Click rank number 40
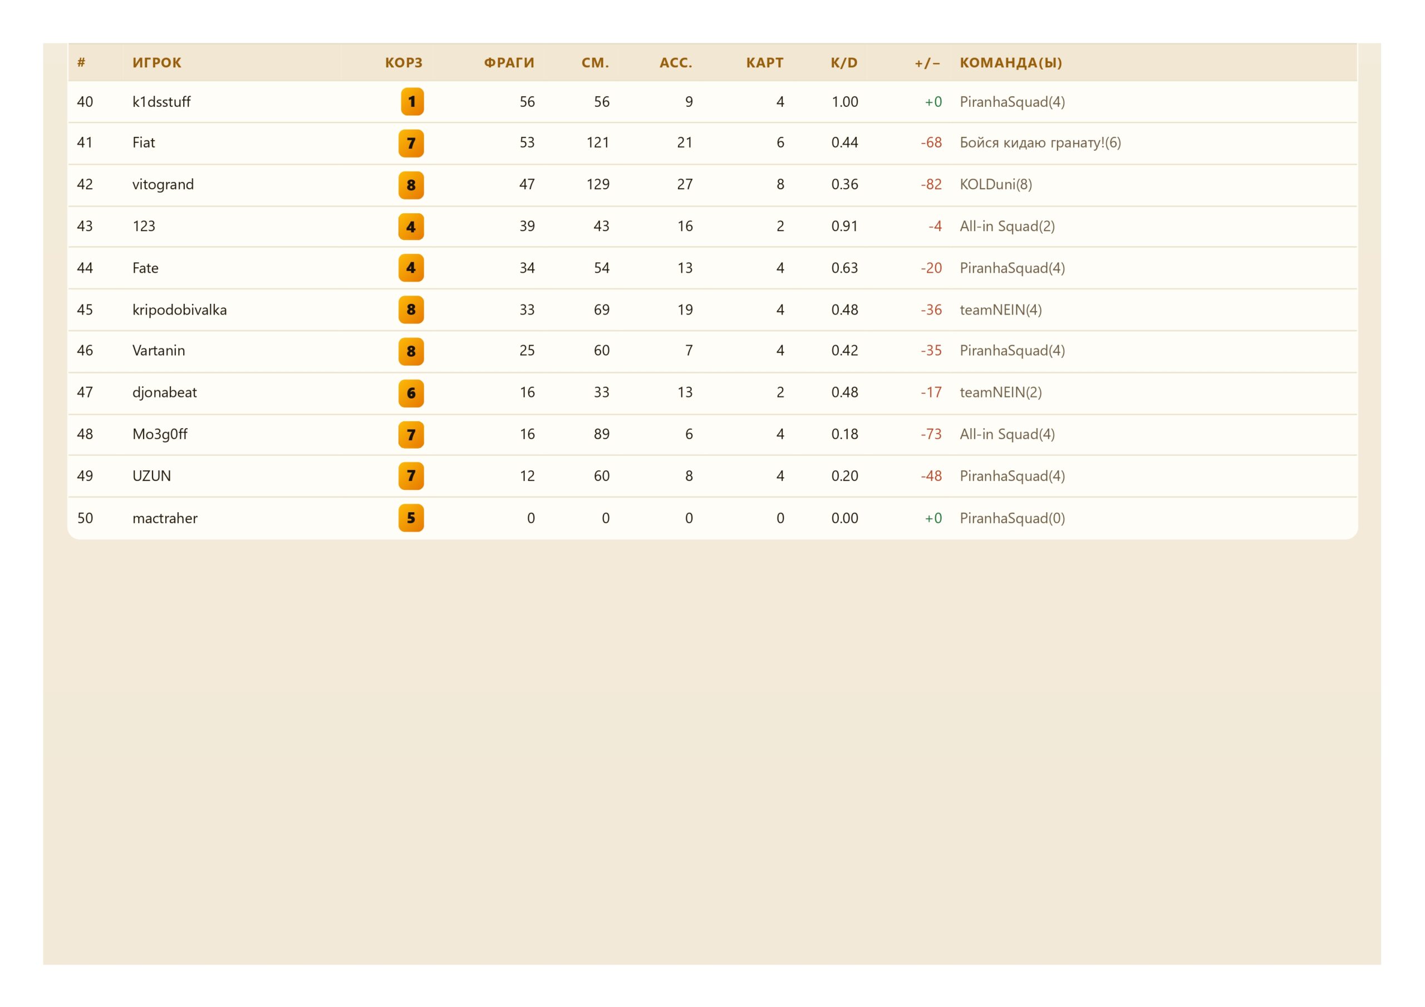This screenshot has width=1425, height=1007. point(85,102)
